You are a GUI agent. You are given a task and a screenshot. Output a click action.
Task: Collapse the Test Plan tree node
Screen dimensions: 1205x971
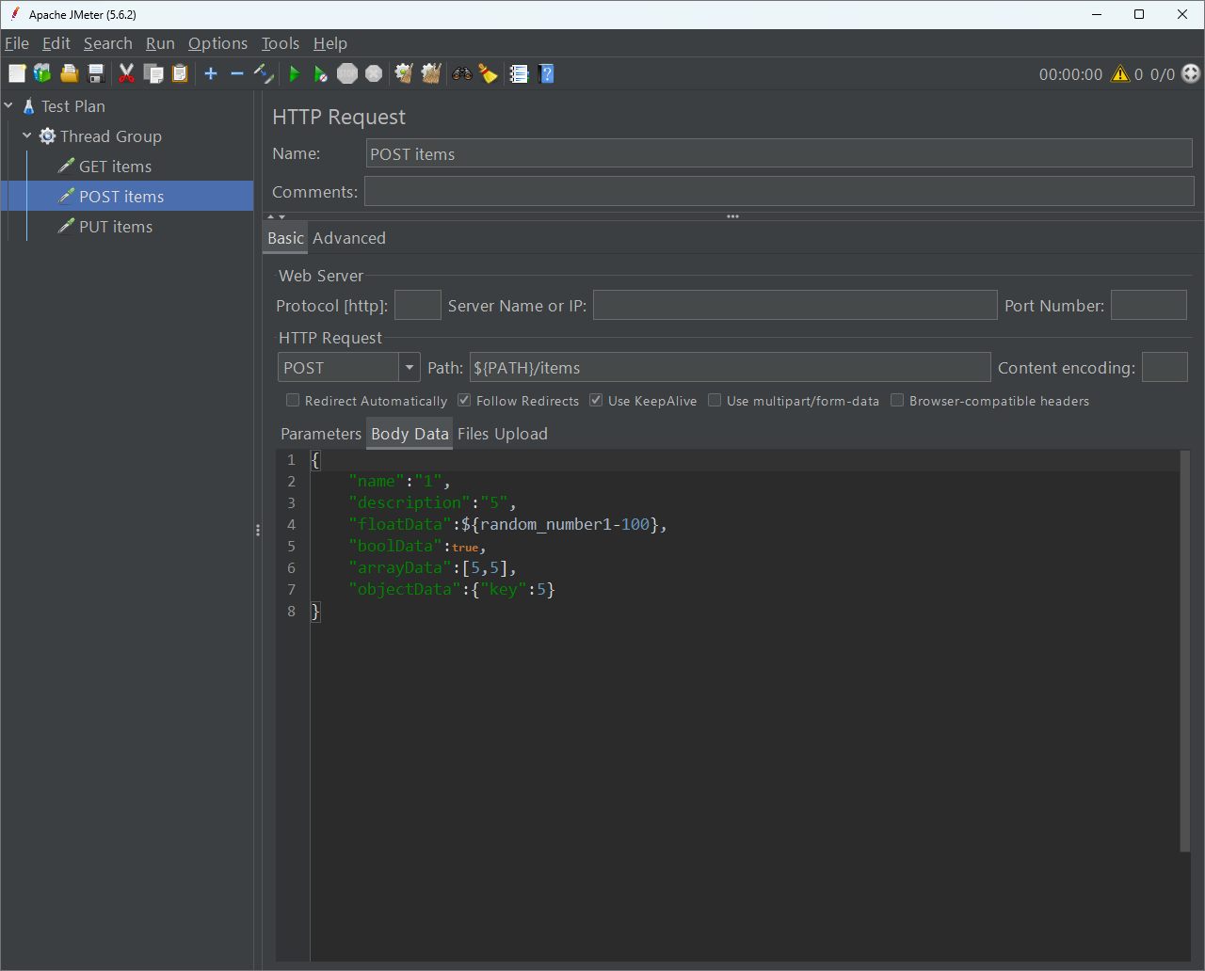tap(8, 106)
